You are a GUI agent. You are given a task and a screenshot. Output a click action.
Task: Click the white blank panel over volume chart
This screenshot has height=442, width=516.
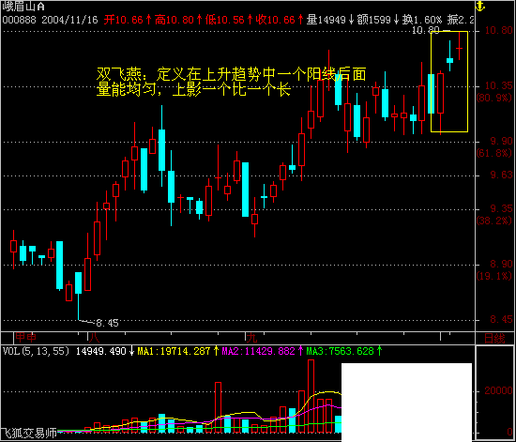pyautogui.click(x=407, y=403)
